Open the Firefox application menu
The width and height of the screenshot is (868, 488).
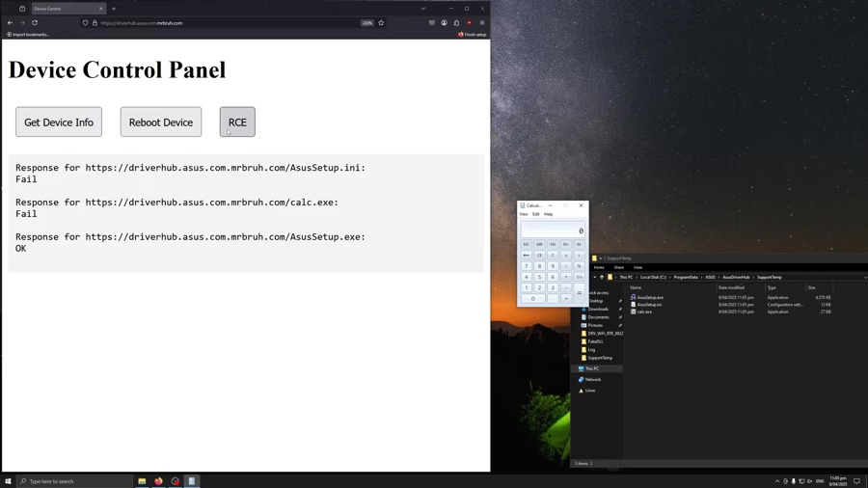coord(482,23)
